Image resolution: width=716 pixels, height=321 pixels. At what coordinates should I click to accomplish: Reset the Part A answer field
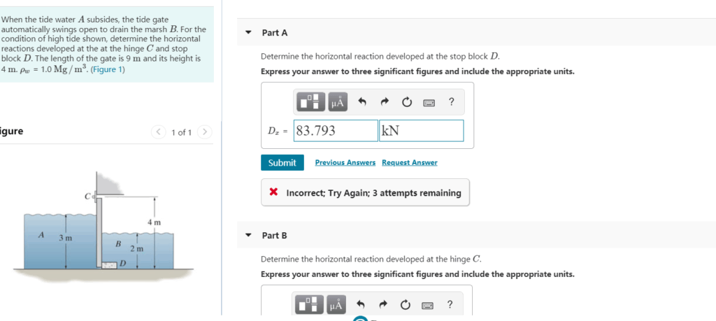[406, 102]
